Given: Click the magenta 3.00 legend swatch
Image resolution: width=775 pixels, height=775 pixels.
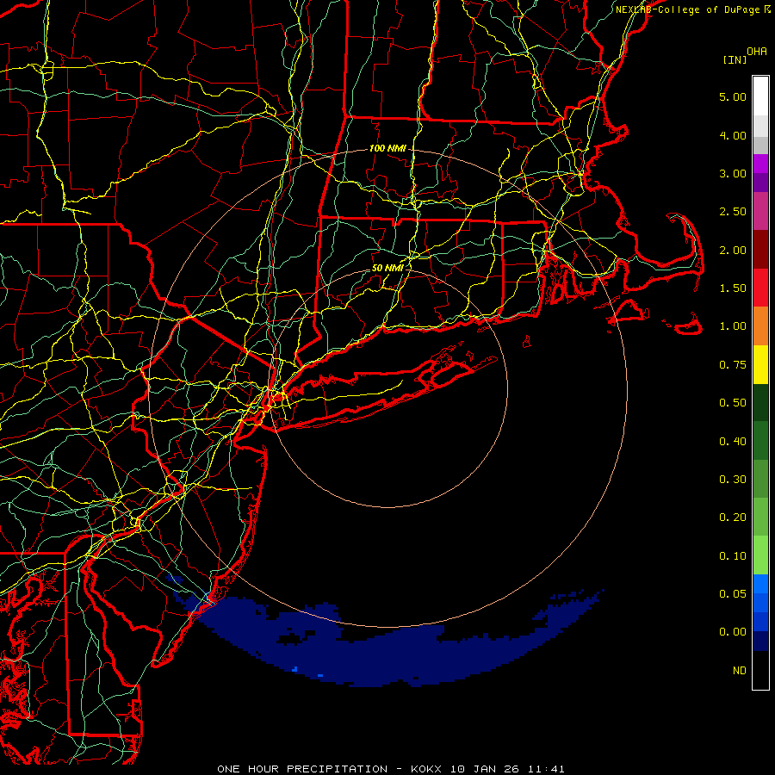Looking at the screenshot, I should point(760,164).
